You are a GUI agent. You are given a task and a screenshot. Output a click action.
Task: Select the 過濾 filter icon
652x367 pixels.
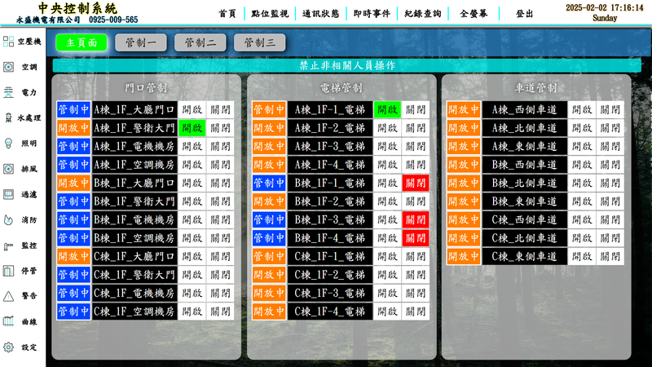coord(8,194)
